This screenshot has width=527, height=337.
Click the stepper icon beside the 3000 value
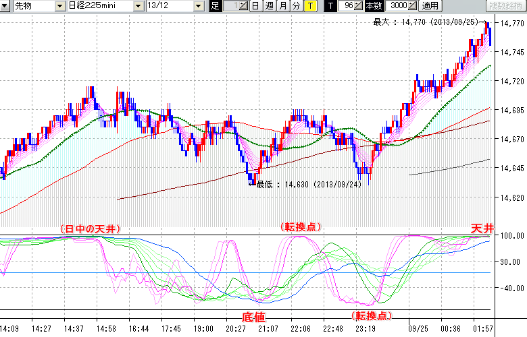[411, 6]
